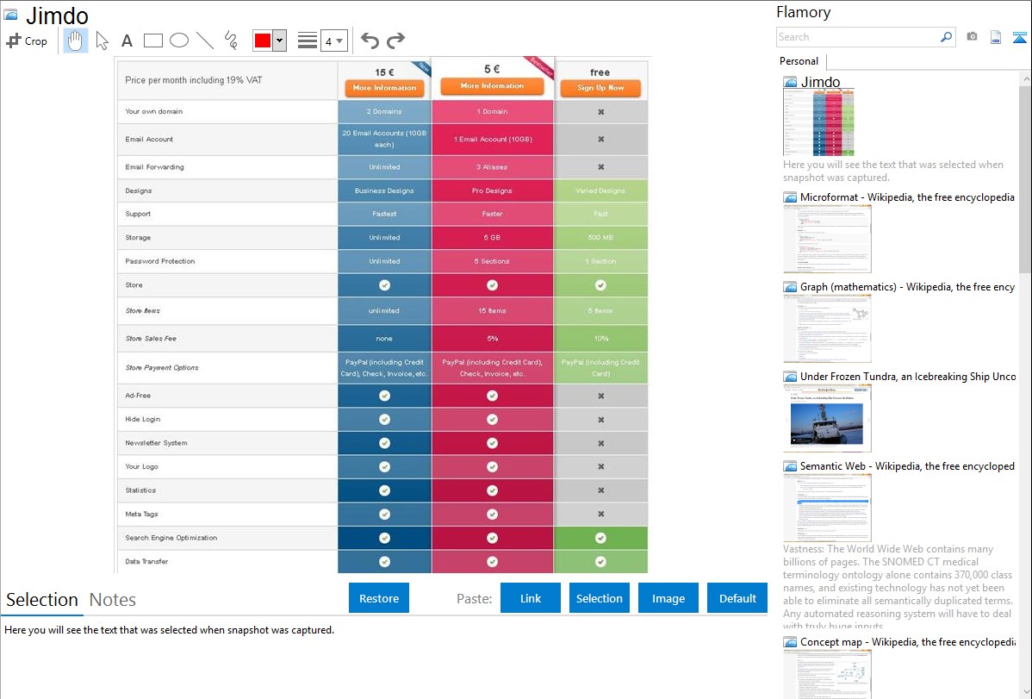Click the Under Frozen Tundra snapshot title
This screenshot has width=1032, height=699.
click(x=908, y=376)
